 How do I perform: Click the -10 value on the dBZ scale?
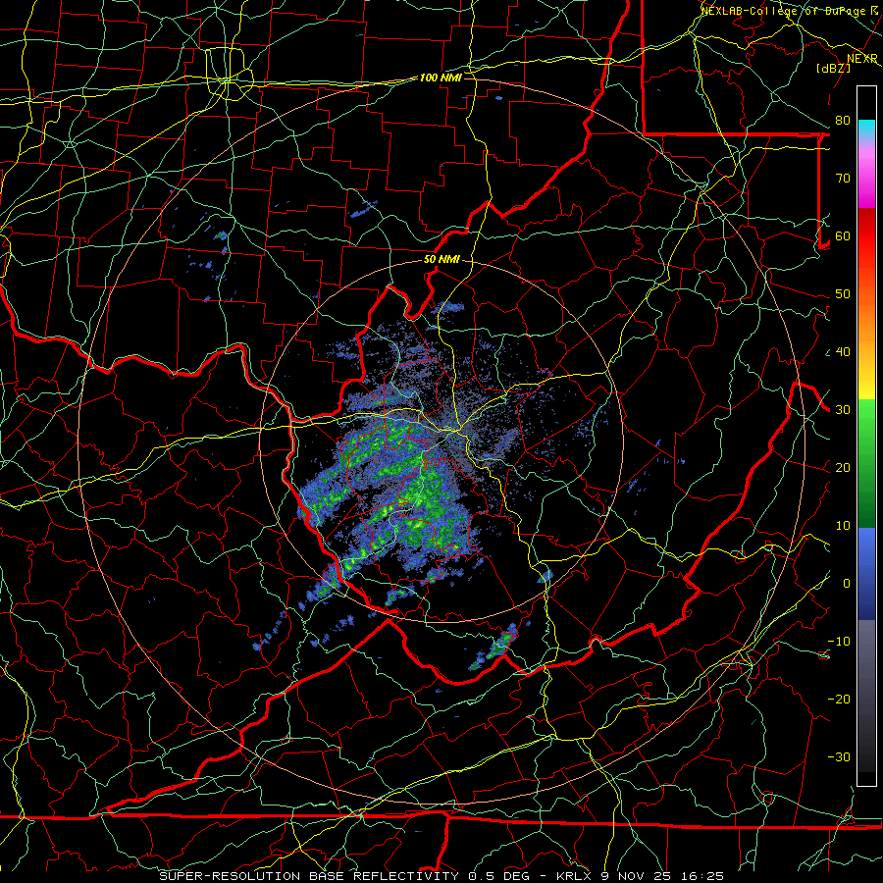click(839, 641)
